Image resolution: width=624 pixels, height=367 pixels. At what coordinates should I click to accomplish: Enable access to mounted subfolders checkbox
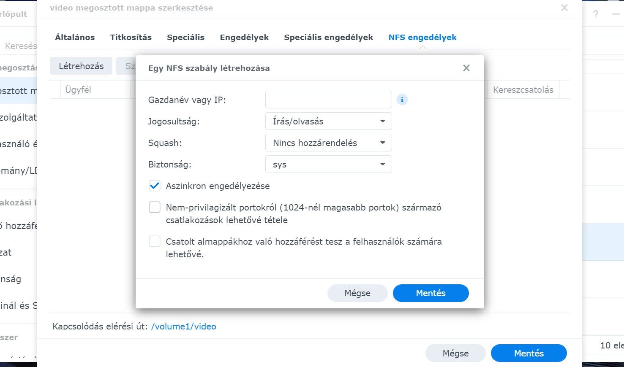[155, 241]
